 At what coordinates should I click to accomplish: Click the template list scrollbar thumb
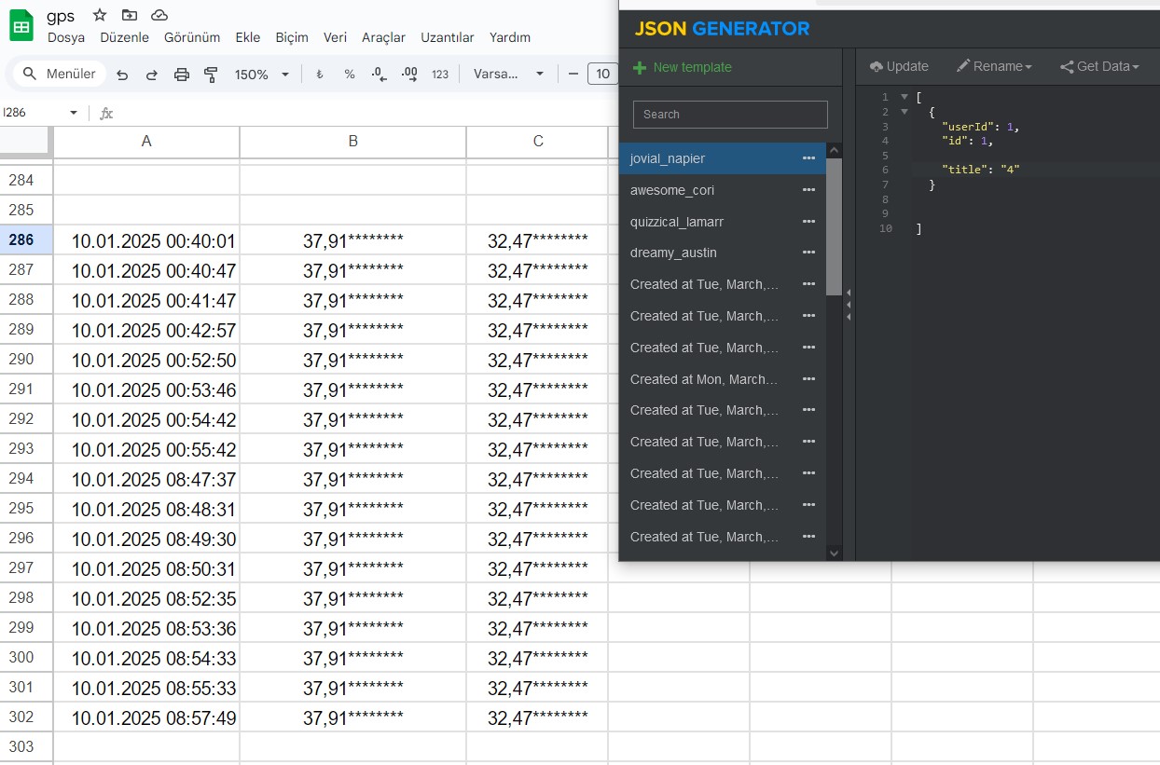(835, 226)
